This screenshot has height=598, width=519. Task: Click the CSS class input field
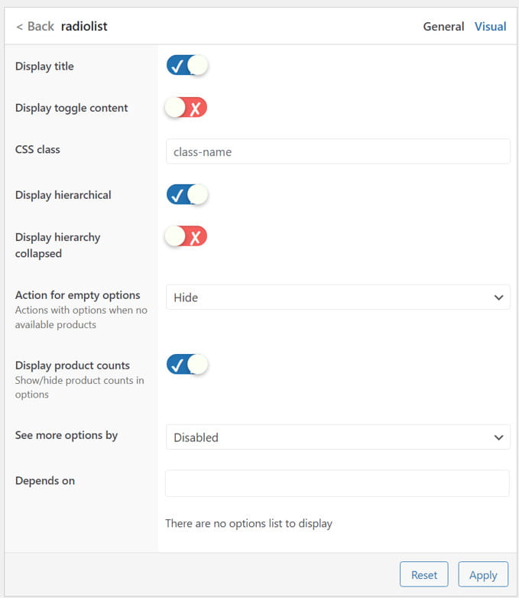click(x=338, y=151)
